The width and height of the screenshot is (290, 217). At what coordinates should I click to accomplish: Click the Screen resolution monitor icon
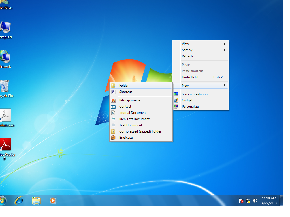pyautogui.click(x=176, y=94)
